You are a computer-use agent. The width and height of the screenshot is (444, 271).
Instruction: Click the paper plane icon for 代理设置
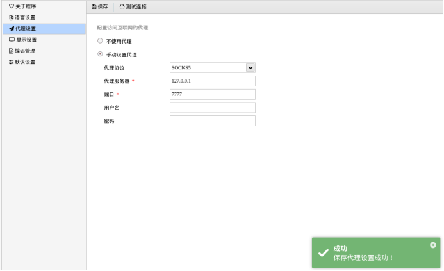[11, 29]
